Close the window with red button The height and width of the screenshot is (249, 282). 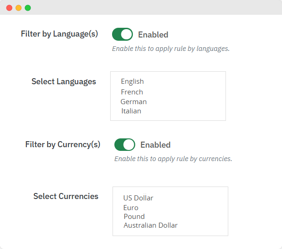[9, 8]
